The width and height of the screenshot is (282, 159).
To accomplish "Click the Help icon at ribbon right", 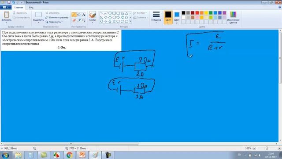I will 280,7.
